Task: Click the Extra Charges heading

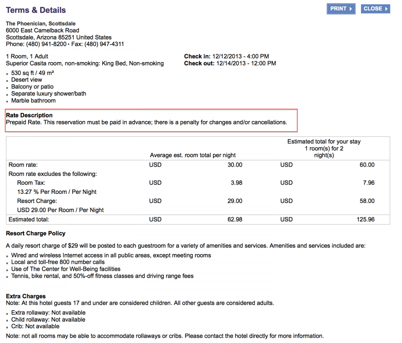Action: point(26,296)
